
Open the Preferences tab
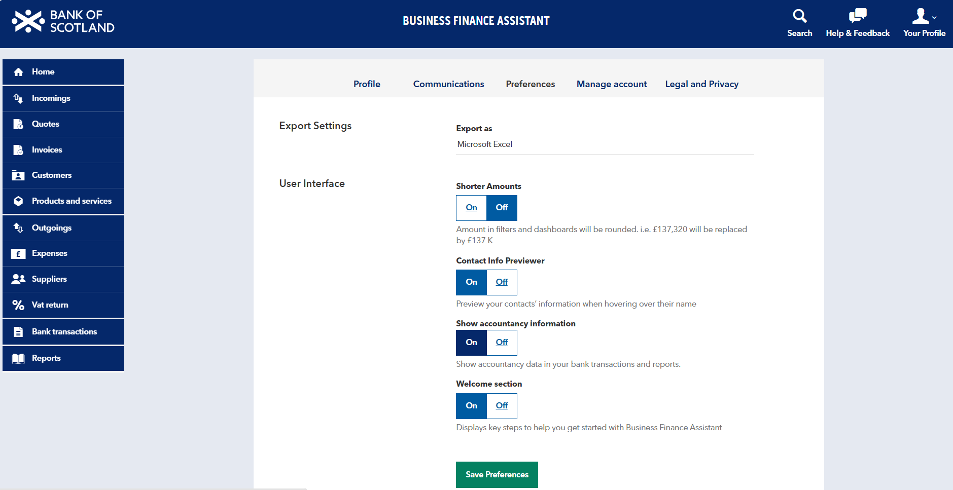531,84
